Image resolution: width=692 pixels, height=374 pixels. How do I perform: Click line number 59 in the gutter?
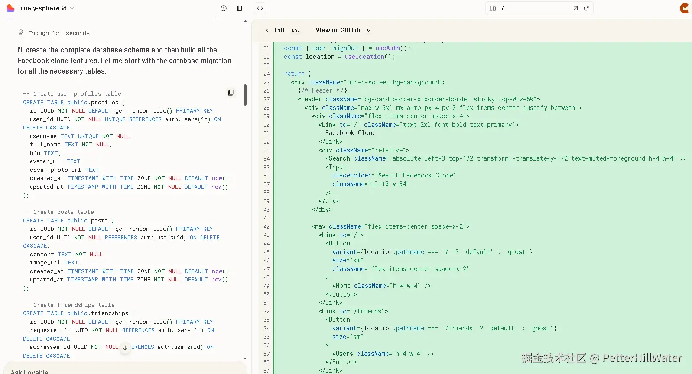(x=266, y=371)
